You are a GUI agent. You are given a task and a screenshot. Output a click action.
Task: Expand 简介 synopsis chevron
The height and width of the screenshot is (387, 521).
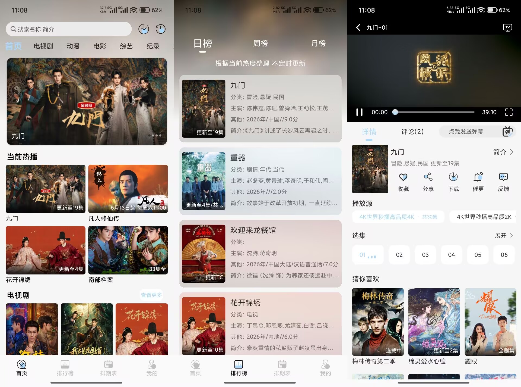[x=512, y=152]
